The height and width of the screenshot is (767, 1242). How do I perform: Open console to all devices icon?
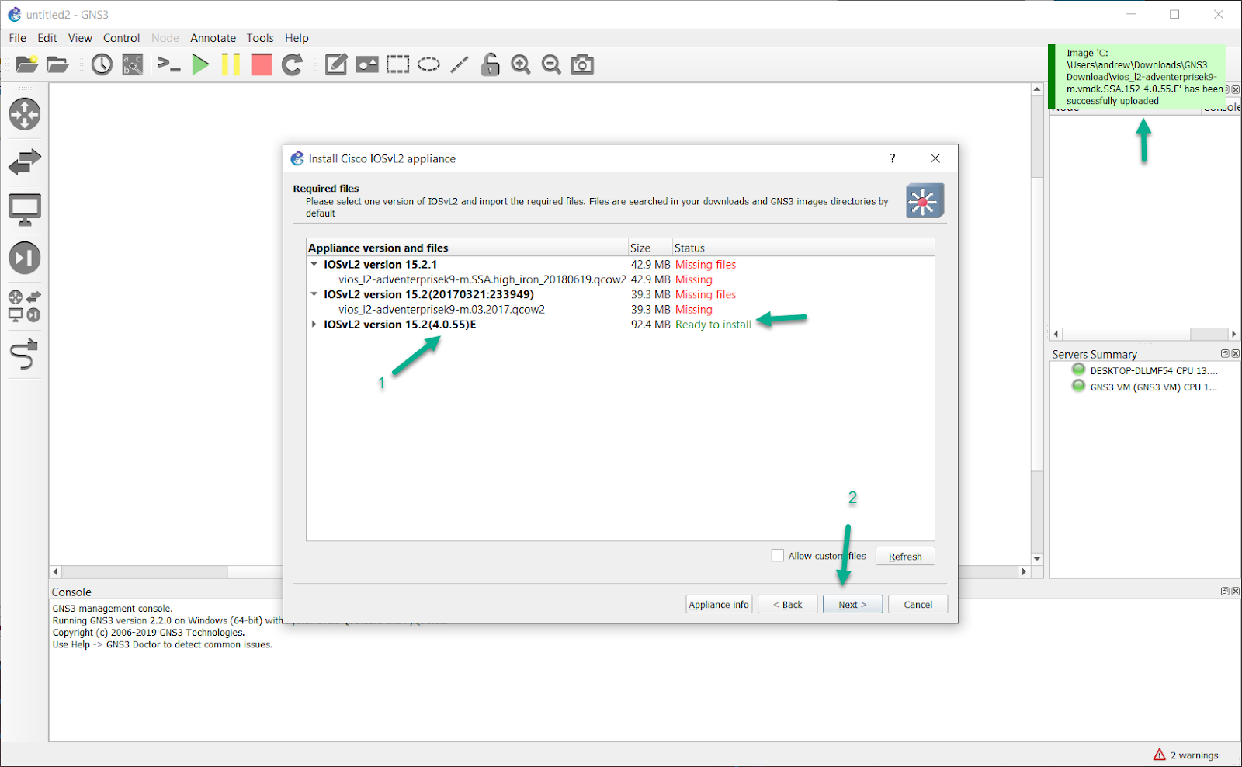coord(168,64)
